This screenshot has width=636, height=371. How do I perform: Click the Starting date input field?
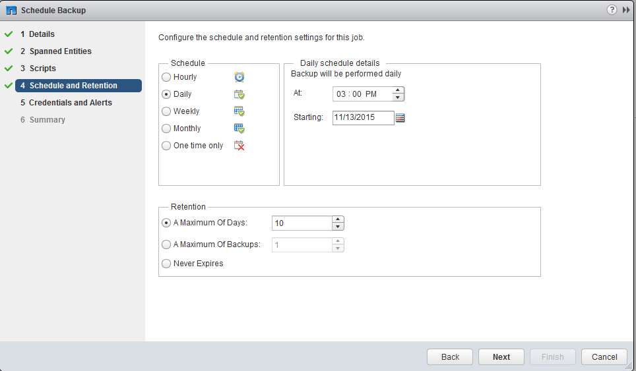(363, 118)
